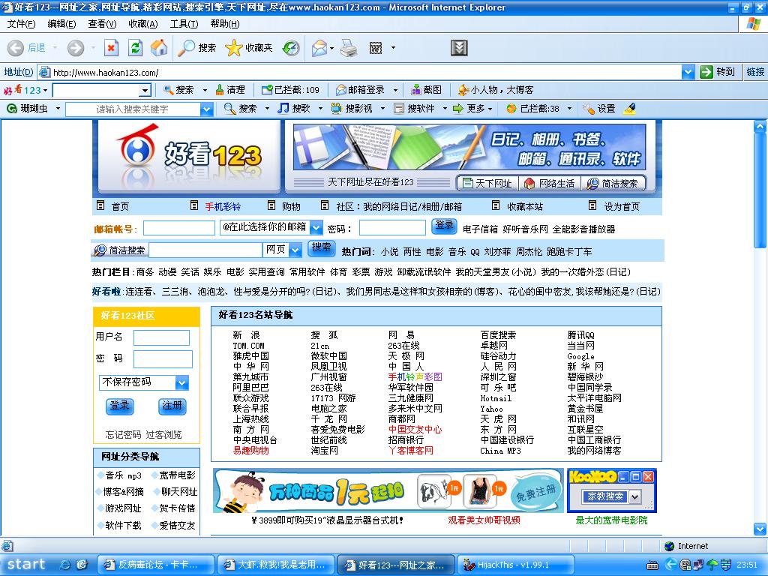Image resolution: width=768 pixels, height=576 pixels.
Task: Switch to HijackThis v1.99.1 taskbar item
Action: pos(516,565)
